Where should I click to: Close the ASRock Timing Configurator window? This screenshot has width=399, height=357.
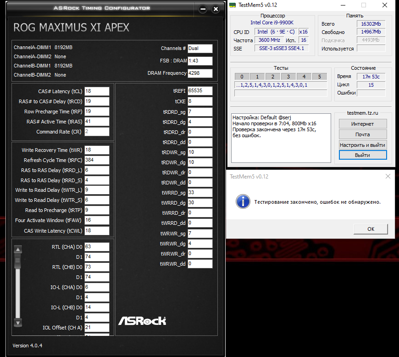(216, 9)
